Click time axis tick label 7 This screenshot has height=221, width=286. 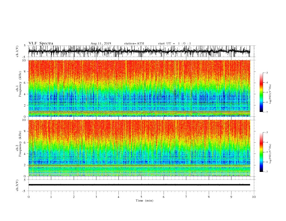point(186,197)
